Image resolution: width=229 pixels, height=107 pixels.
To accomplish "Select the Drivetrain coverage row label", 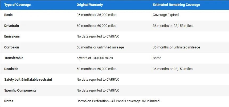I will (11, 26).
